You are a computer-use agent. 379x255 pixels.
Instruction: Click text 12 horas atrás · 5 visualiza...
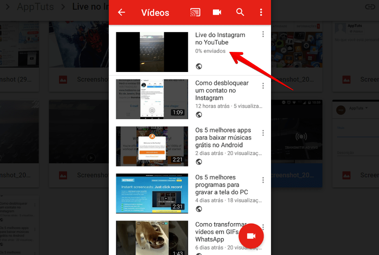click(229, 106)
